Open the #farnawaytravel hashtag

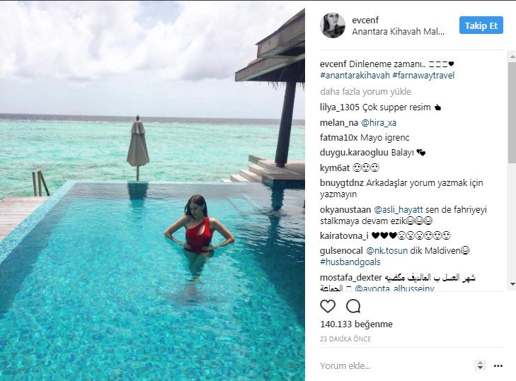423,75
